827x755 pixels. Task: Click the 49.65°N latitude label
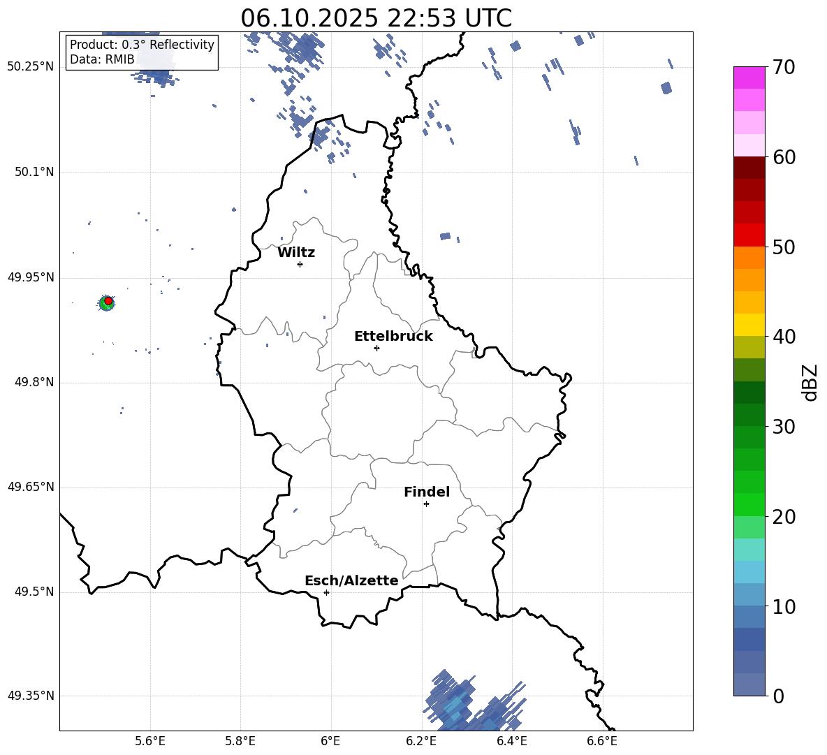click(30, 487)
